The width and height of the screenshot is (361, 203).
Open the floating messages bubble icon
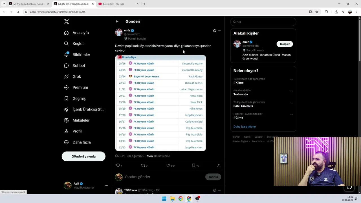click(349, 187)
